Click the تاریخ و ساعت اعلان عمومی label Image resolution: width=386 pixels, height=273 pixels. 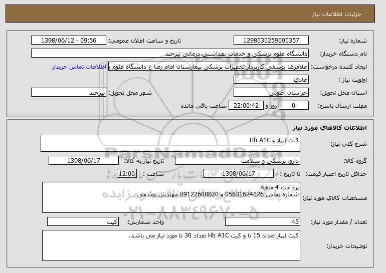(x=145, y=41)
